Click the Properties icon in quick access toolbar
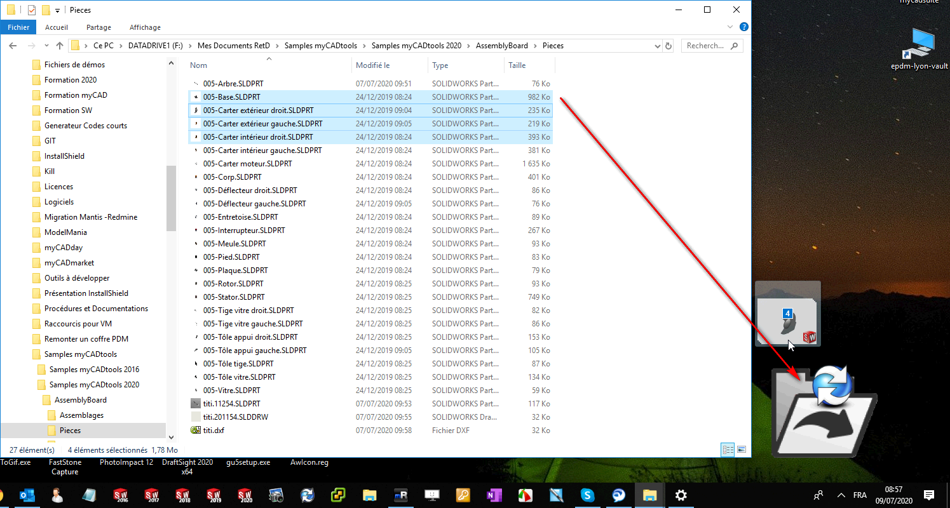The height and width of the screenshot is (508, 950). click(x=32, y=10)
